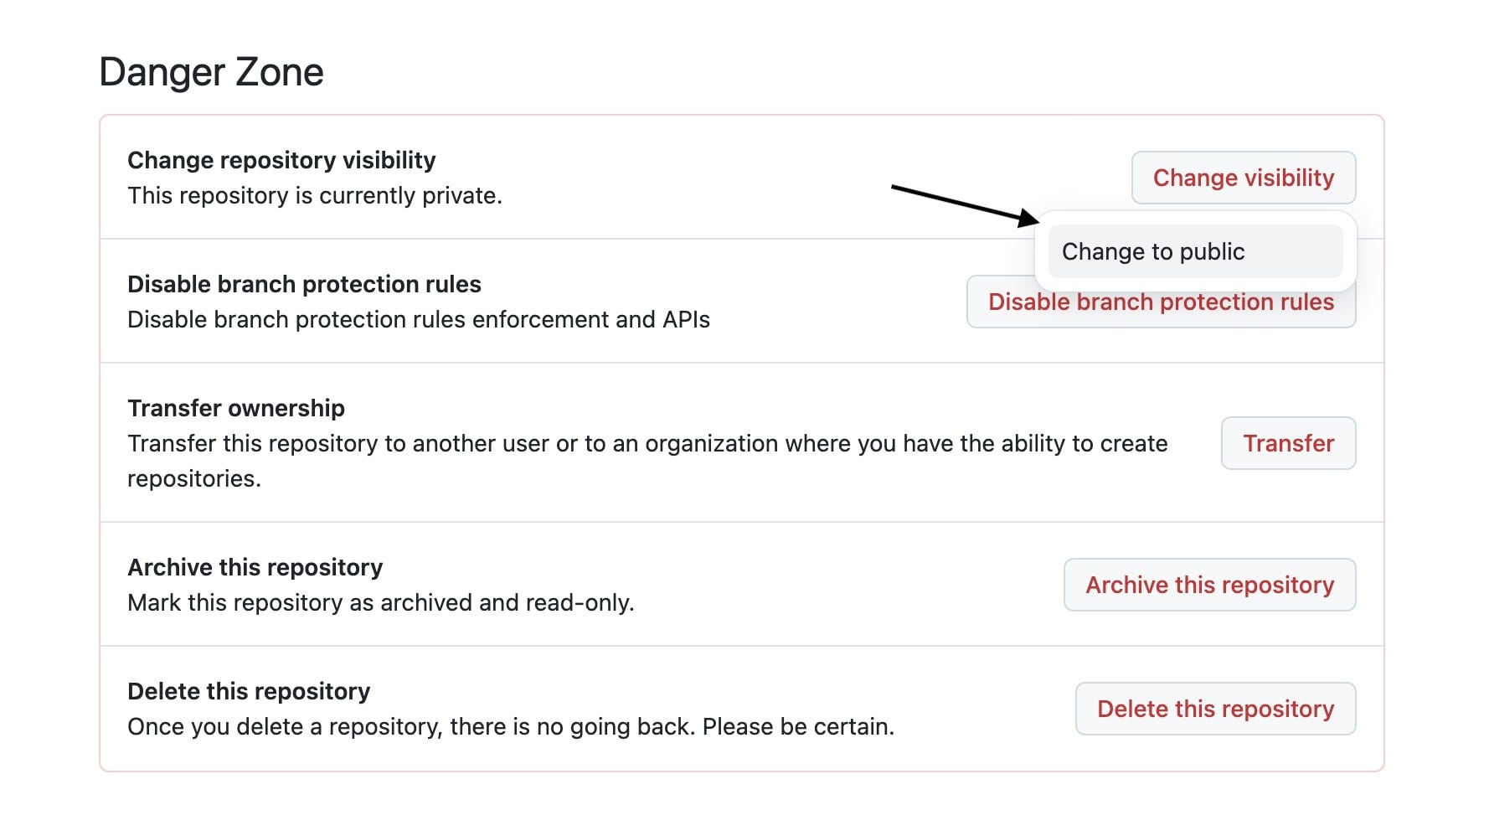Click 'Change repository visibility' title text
The width and height of the screenshot is (1489, 836).
[281, 160]
